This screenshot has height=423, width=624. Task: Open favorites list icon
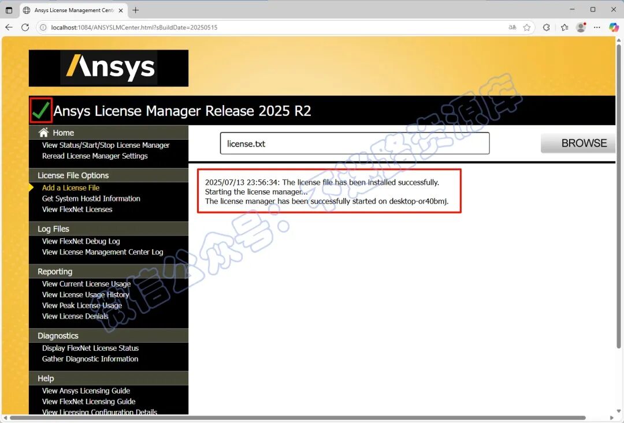pyautogui.click(x=564, y=28)
